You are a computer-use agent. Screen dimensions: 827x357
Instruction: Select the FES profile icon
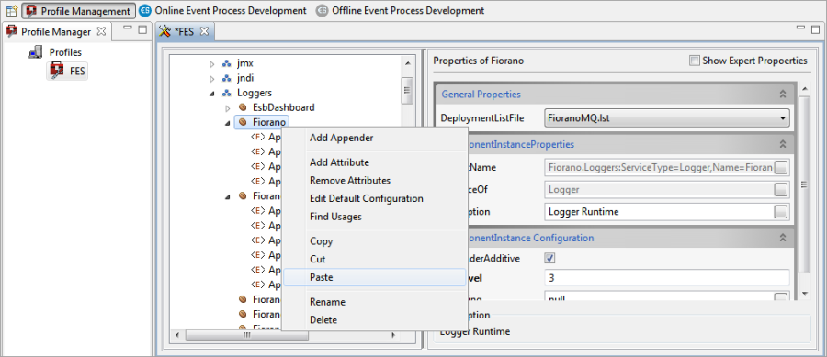(56, 71)
